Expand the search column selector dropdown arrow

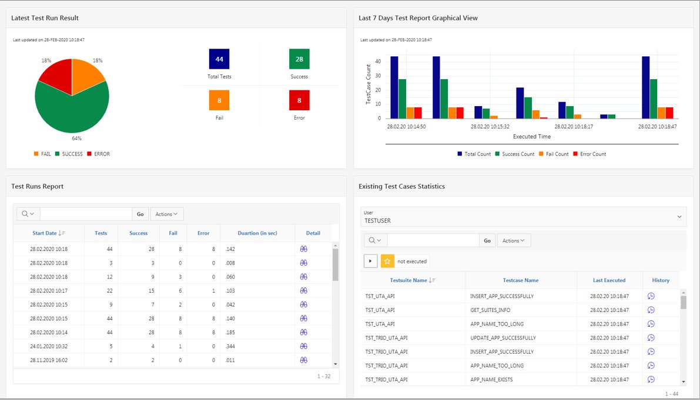pos(32,213)
